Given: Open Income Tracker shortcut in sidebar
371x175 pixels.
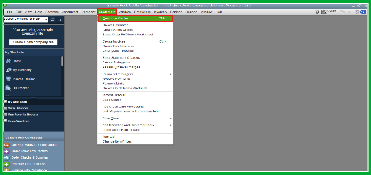Looking at the screenshot, I should (x=20, y=79).
